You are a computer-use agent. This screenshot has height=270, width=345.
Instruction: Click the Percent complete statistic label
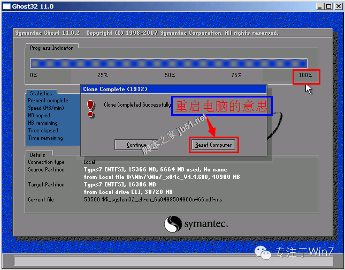coord(48,101)
